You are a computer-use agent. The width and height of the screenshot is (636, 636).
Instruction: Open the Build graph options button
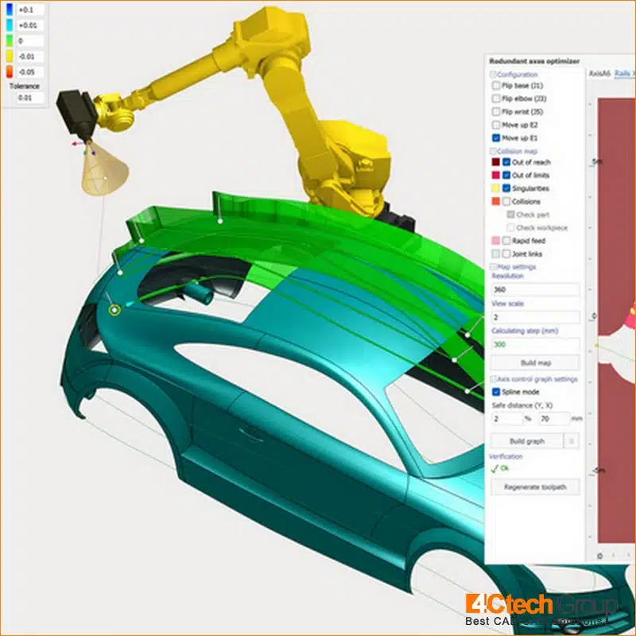(572, 441)
